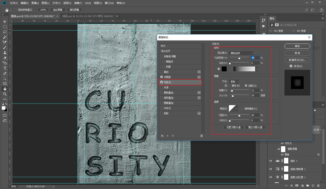The image size is (326, 189).
Task: Click the delete style trash icon in dialog
Action: tap(201, 136)
